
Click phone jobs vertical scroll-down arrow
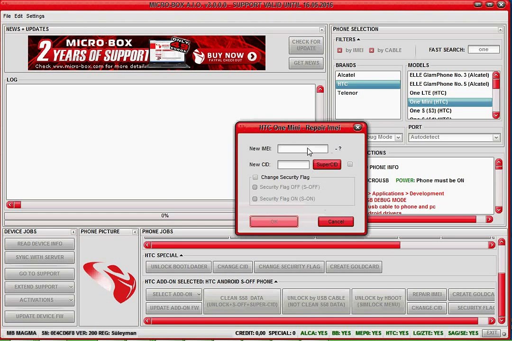pyautogui.click(x=502, y=321)
